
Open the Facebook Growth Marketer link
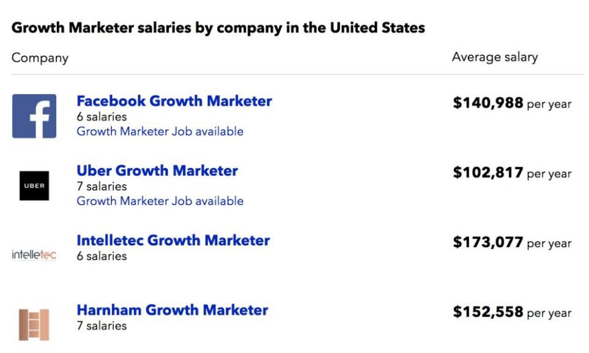[x=174, y=101]
